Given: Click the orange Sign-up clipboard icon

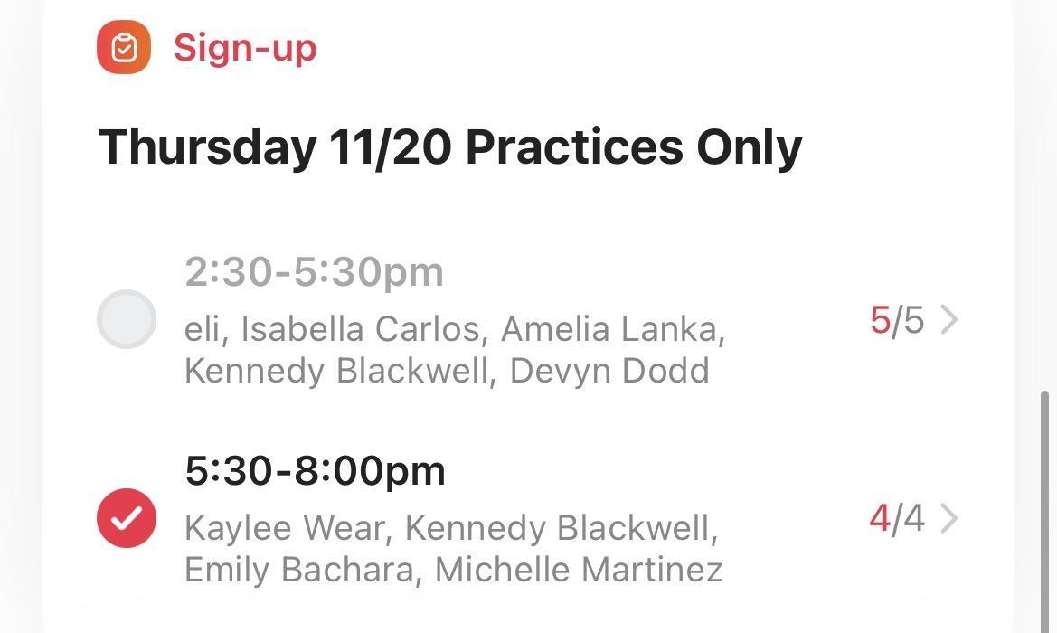Looking at the screenshot, I should (124, 47).
